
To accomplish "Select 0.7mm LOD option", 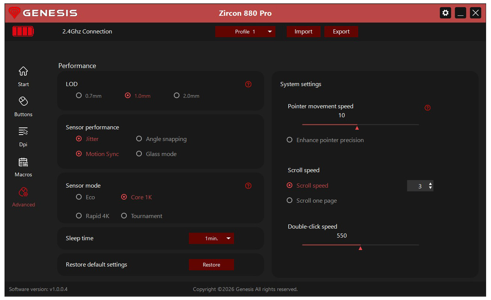I will tap(89, 96).
